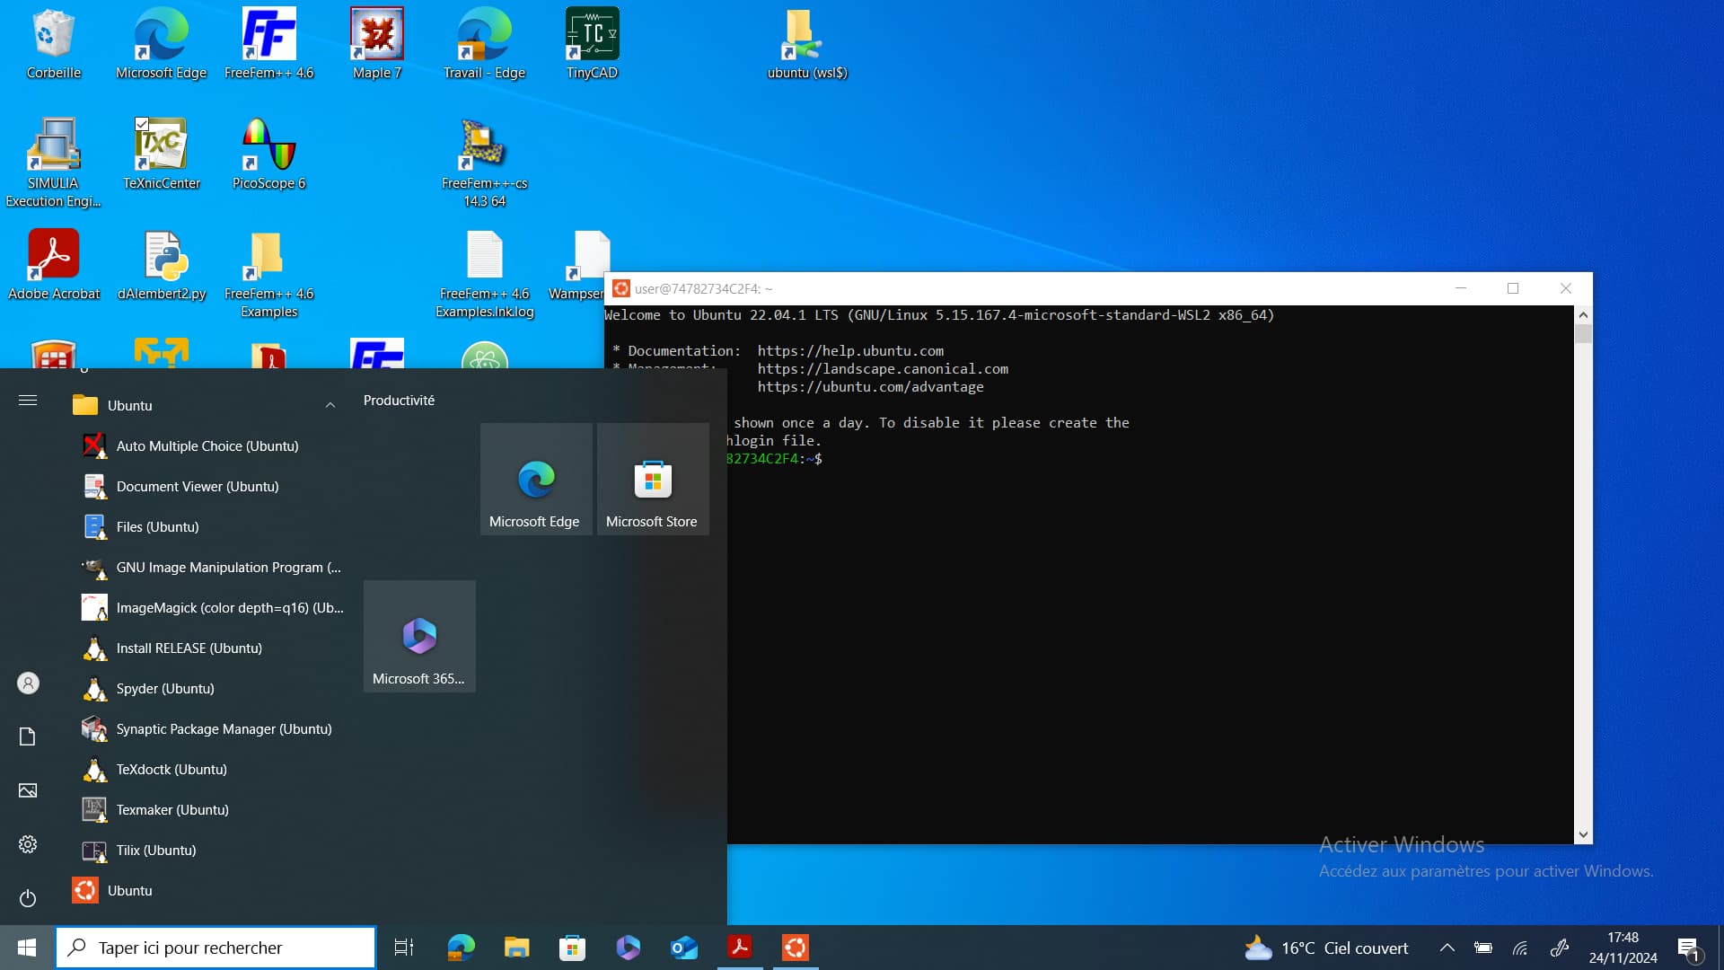Open Microsoft Edge desktop shortcut
Viewport: 1724px width, 970px height.
[x=161, y=45]
